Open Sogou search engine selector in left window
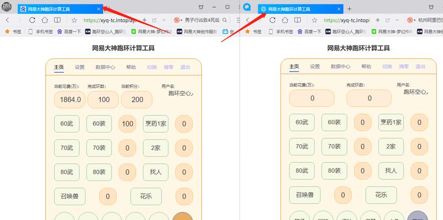Viewport: 443px width, 220px height. 178,20
